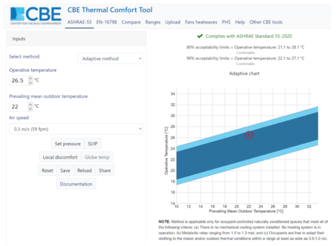Expand the Air speed dropdown
336x246 pixels.
tap(76, 129)
